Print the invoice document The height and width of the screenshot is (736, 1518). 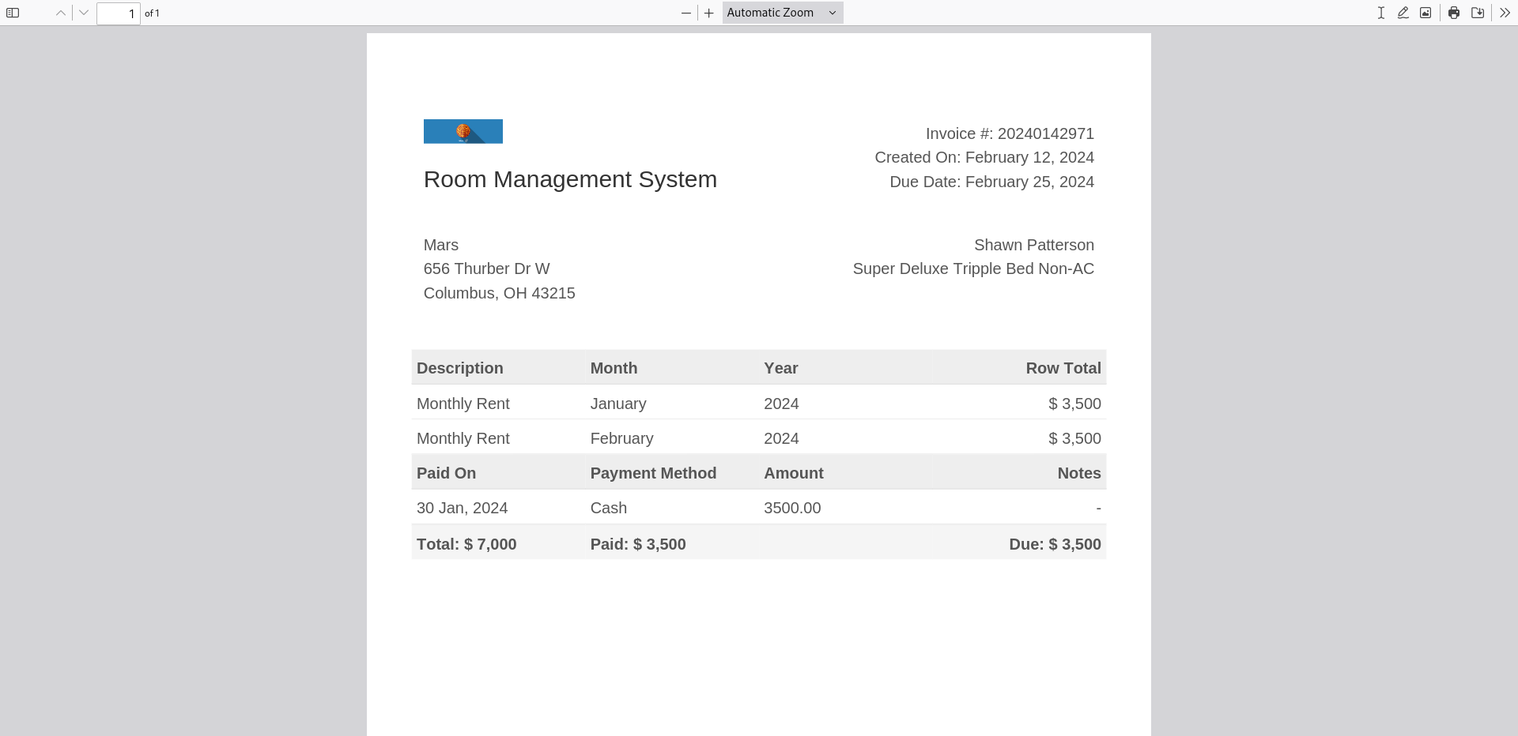point(1454,13)
